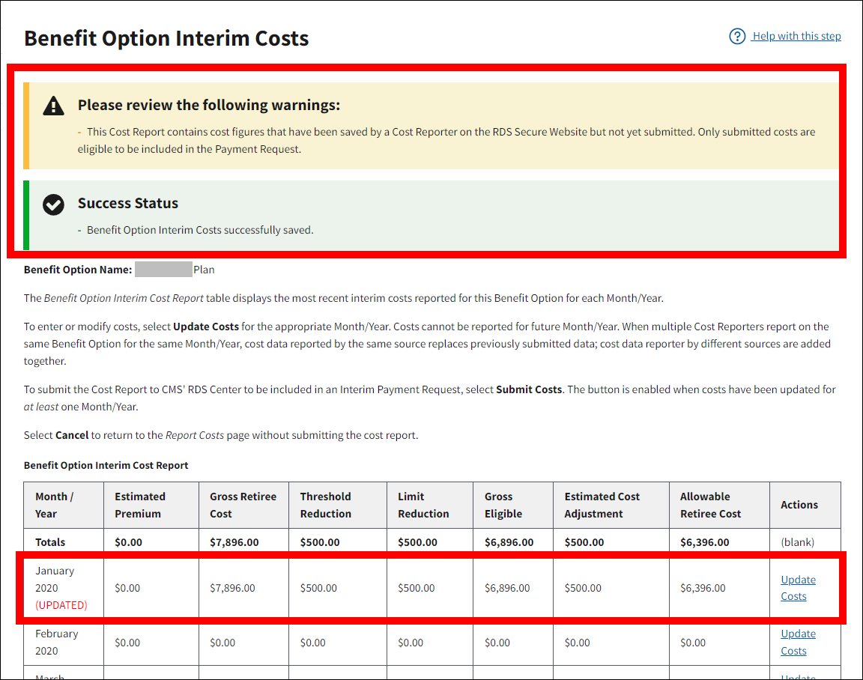
Task: Click the redacted Benefit Option Name box
Action: pyautogui.click(x=163, y=270)
